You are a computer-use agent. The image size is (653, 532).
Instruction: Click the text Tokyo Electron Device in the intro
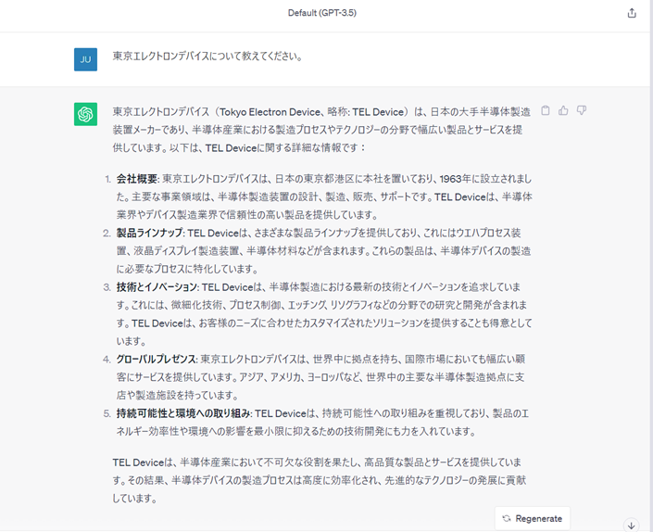[270, 112]
